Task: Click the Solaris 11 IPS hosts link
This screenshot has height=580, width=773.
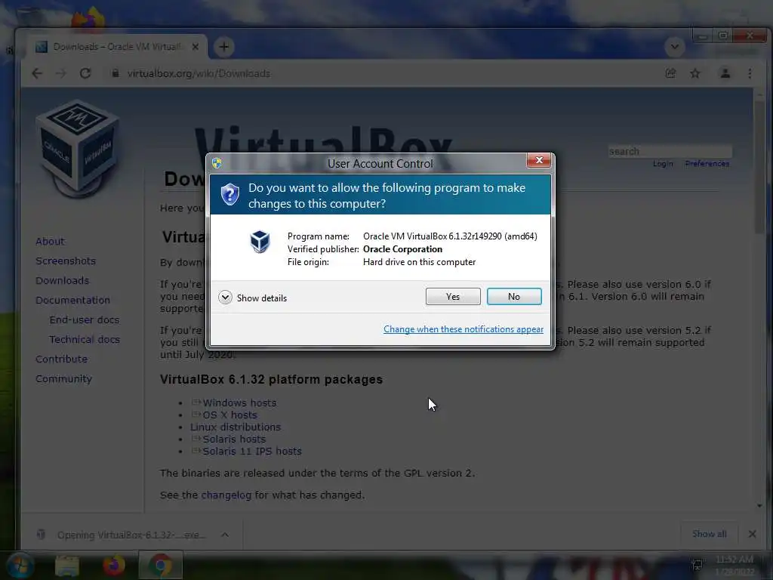Action: 252,451
